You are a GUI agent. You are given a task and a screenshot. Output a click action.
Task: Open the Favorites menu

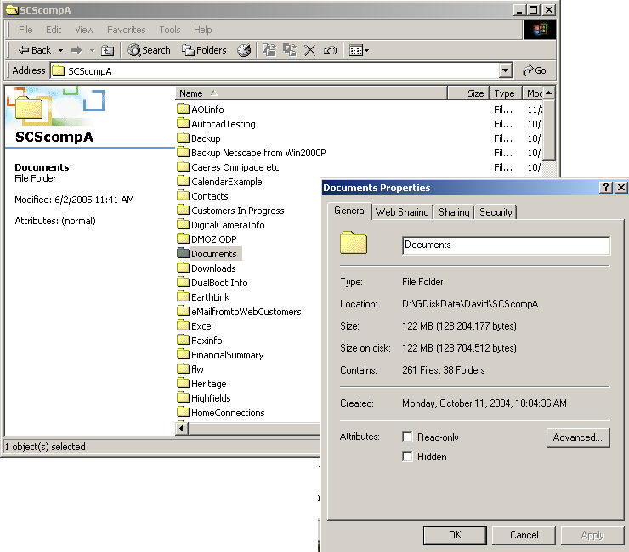click(x=126, y=30)
